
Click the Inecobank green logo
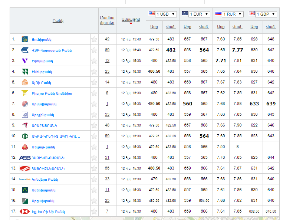25,72
